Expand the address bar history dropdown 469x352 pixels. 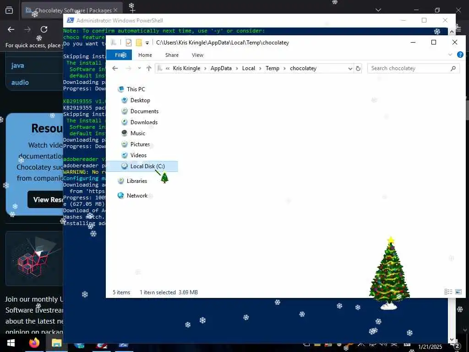[x=350, y=69]
